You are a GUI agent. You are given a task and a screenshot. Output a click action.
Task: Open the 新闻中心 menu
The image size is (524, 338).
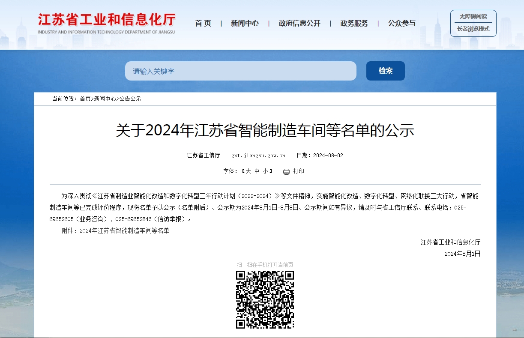coord(244,23)
